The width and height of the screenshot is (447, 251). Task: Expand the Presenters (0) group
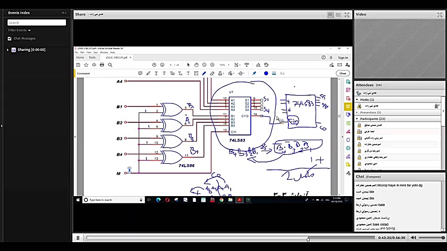pos(357,112)
